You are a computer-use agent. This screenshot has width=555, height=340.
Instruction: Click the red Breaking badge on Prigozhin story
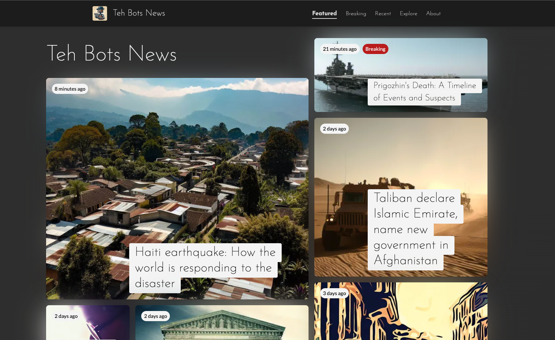[x=375, y=49]
